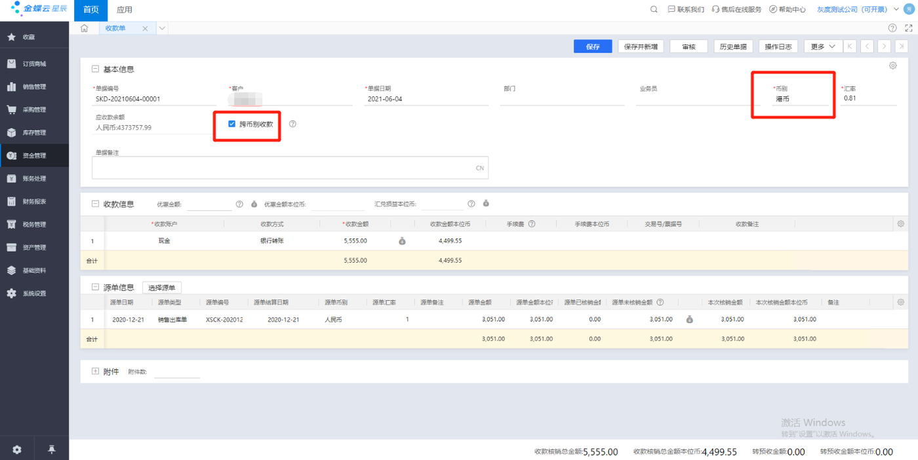Click money bag beside 5,555.00 收款金额
The height and width of the screenshot is (460, 918).
[x=402, y=241]
